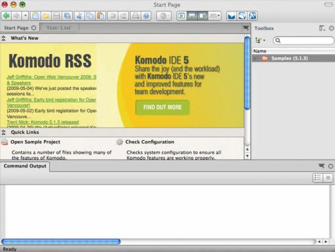The height and width of the screenshot is (252, 335).
Task: Select the Command Output tab
Action: (25, 166)
